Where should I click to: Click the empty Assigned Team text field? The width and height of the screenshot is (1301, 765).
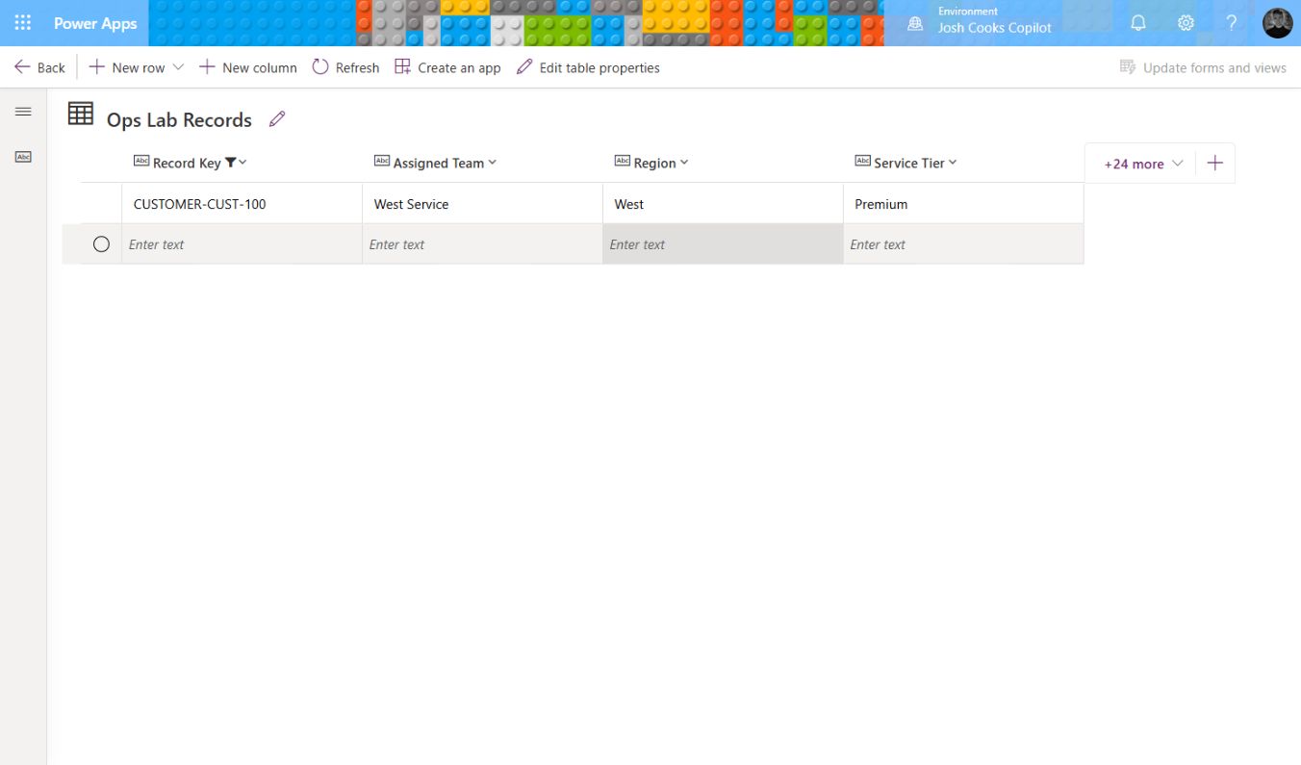point(482,244)
